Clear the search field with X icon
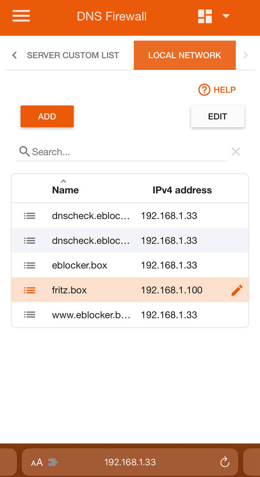Viewport: 260px width, 477px height. [x=236, y=151]
